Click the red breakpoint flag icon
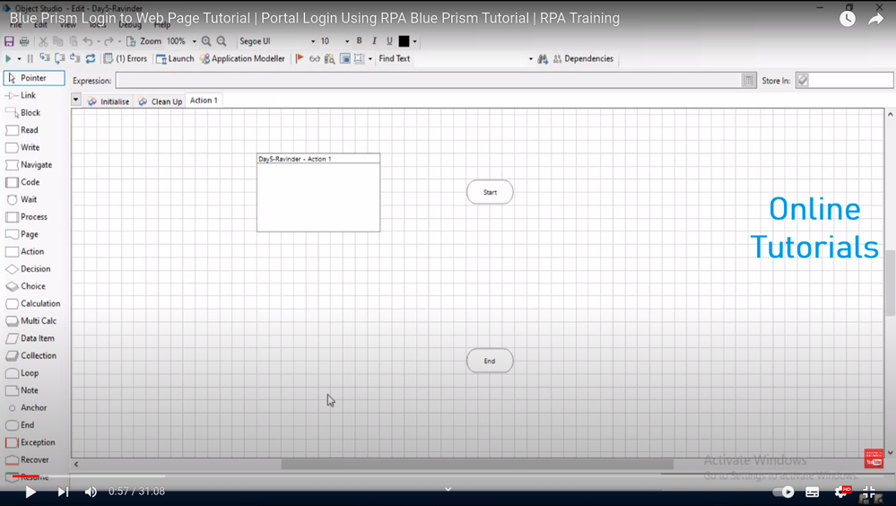 coord(300,58)
